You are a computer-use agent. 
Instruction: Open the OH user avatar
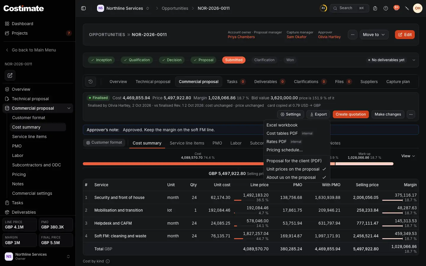coord(418,8)
